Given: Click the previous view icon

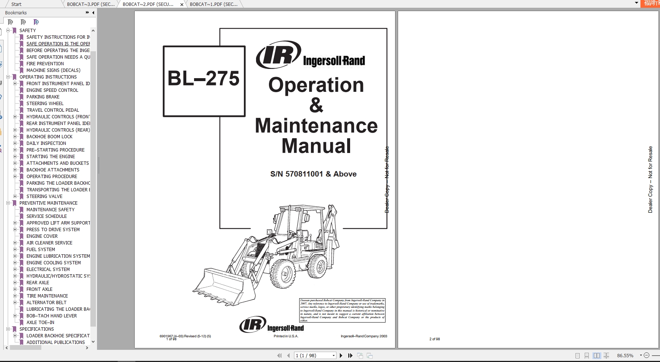Looking at the screenshot, I should click(x=360, y=355).
